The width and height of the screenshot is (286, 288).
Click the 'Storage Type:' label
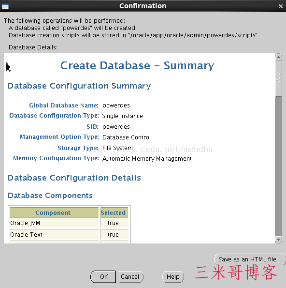pos(78,148)
